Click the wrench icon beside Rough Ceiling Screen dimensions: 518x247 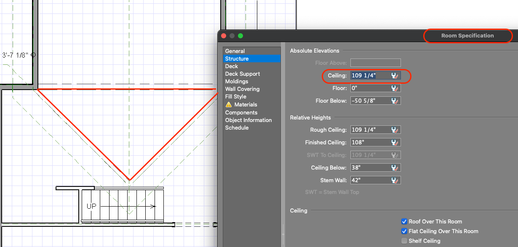(x=395, y=130)
